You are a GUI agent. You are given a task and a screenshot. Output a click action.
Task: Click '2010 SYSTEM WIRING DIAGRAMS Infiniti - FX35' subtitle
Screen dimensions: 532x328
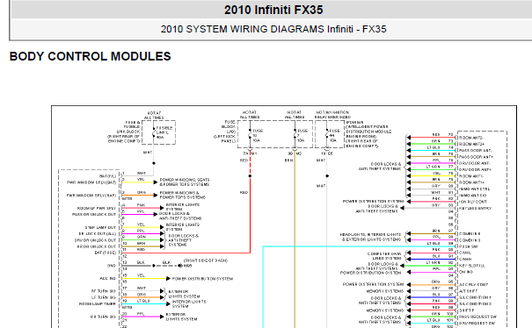pyautogui.click(x=273, y=29)
